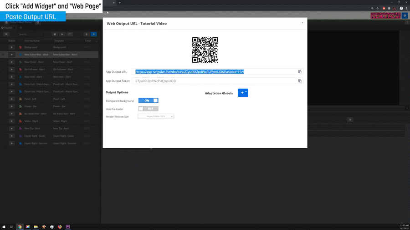Viewport: 410px width, 230px height.
Task: Click the Premiere Pro taskbar icon
Action: tap(68, 227)
